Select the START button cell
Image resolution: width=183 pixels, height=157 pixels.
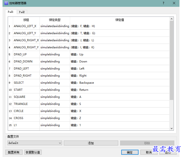(x=26, y=90)
